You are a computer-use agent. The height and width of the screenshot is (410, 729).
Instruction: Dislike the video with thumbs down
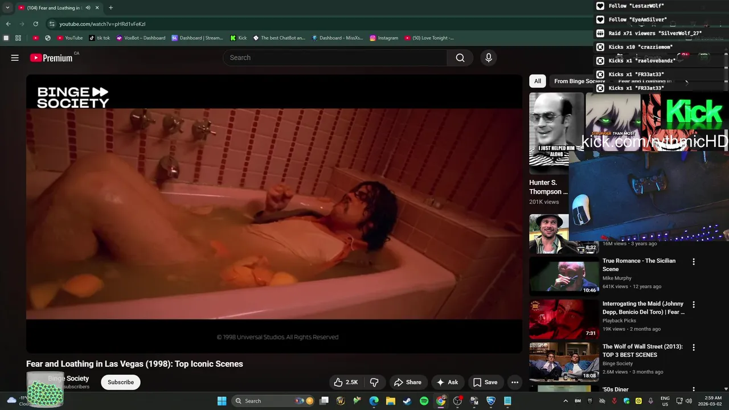[374, 382]
